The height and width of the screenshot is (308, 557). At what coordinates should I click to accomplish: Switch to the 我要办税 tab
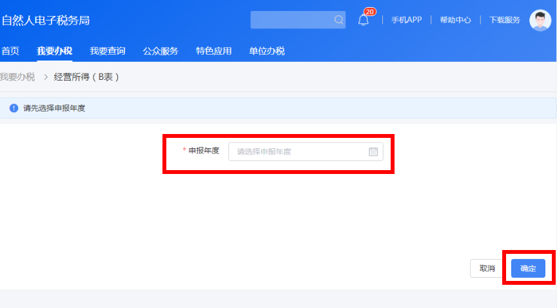tap(54, 51)
